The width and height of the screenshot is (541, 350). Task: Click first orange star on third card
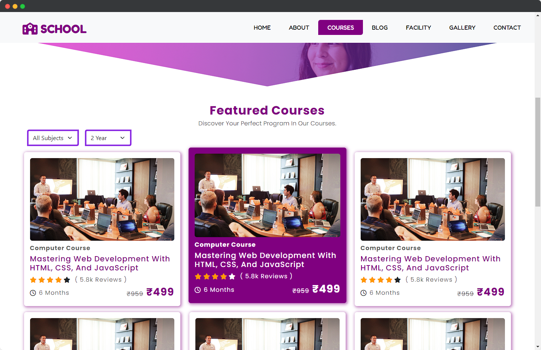click(364, 280)
